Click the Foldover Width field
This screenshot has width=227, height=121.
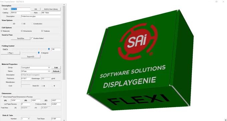(x=56, y=104)
